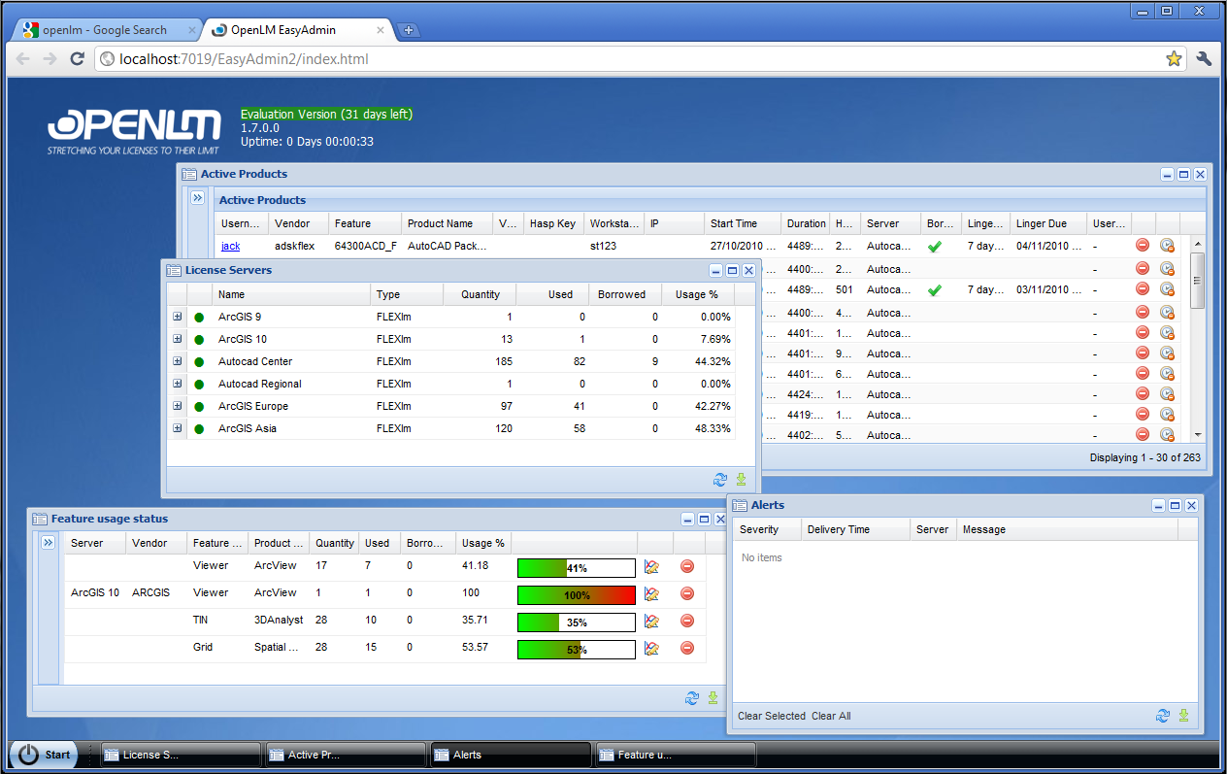The width and height of the screenshot is (1227, 774).
Task: Click the red remove icon in TIN row
Action: [687, 621]
